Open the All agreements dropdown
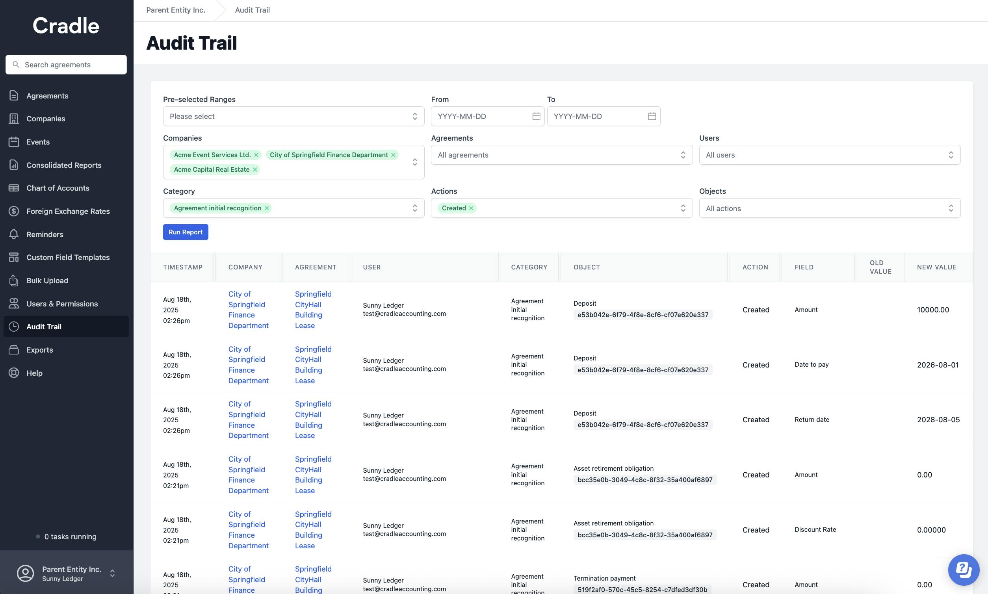This screenshot has height=594, width=988. 561,155
